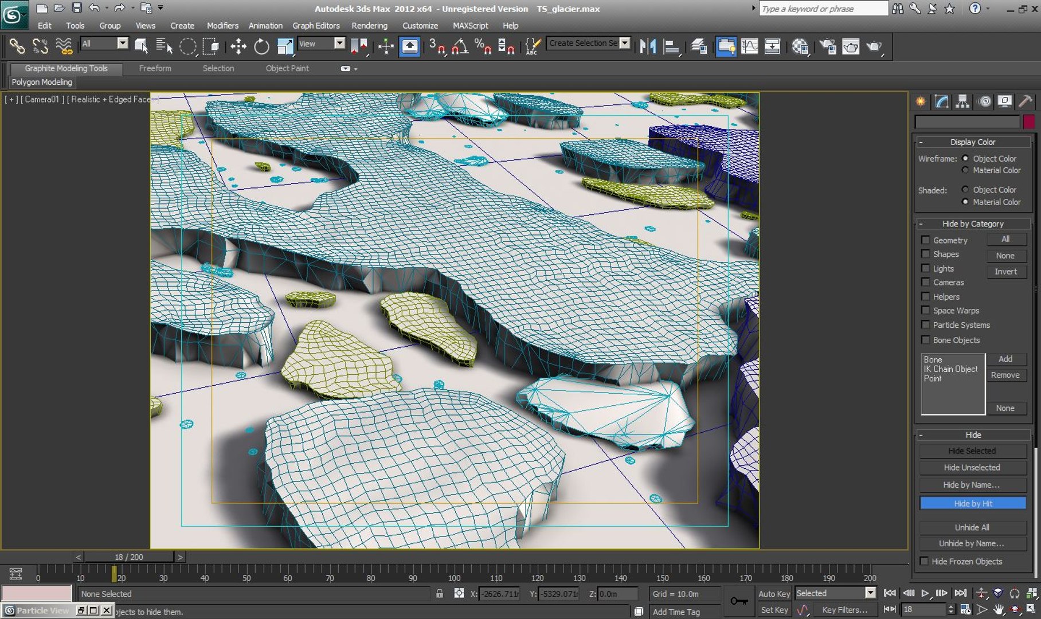Open the Modifiers menu
This screenshot has width=1041, height=619.
(222, 25)
